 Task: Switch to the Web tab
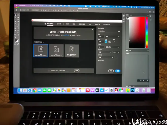(x=90, y=24)
